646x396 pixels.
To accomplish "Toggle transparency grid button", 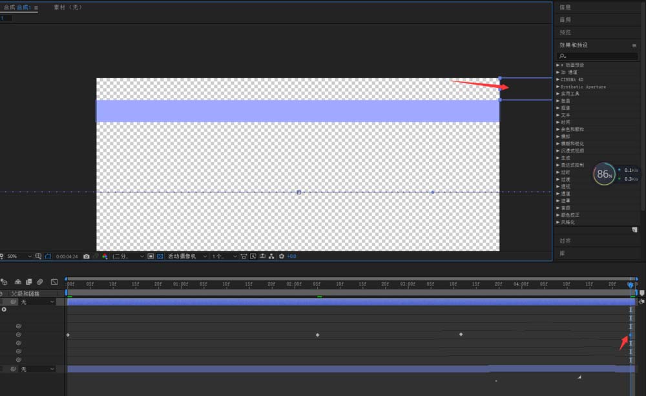I will [160, 256].
